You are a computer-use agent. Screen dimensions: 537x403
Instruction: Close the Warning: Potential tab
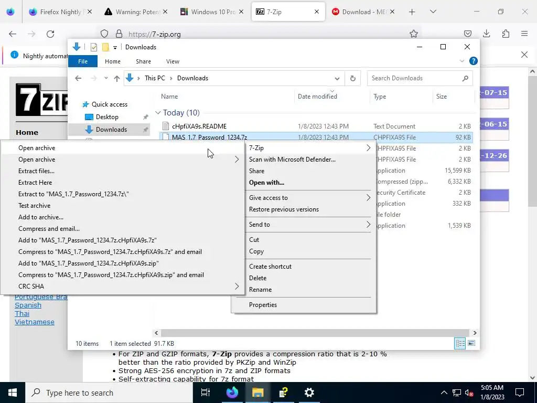pos(165,12)
